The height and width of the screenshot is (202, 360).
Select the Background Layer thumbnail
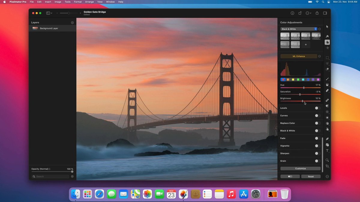pos(35,28)
